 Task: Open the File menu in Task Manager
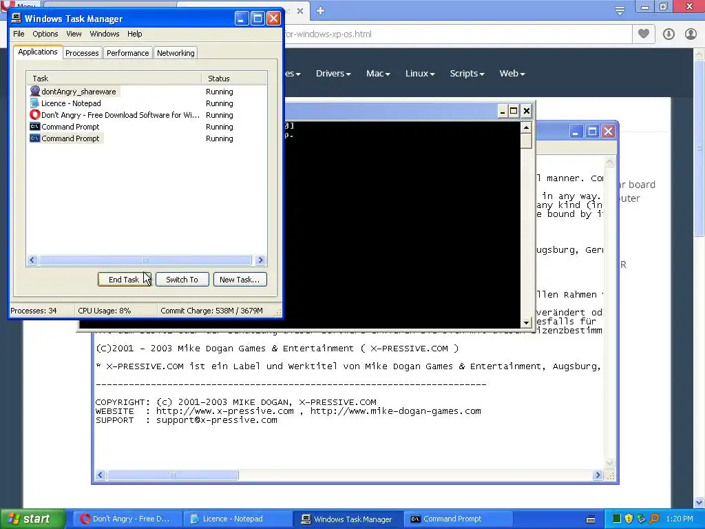pyautogui.click(x=19, y=34)
